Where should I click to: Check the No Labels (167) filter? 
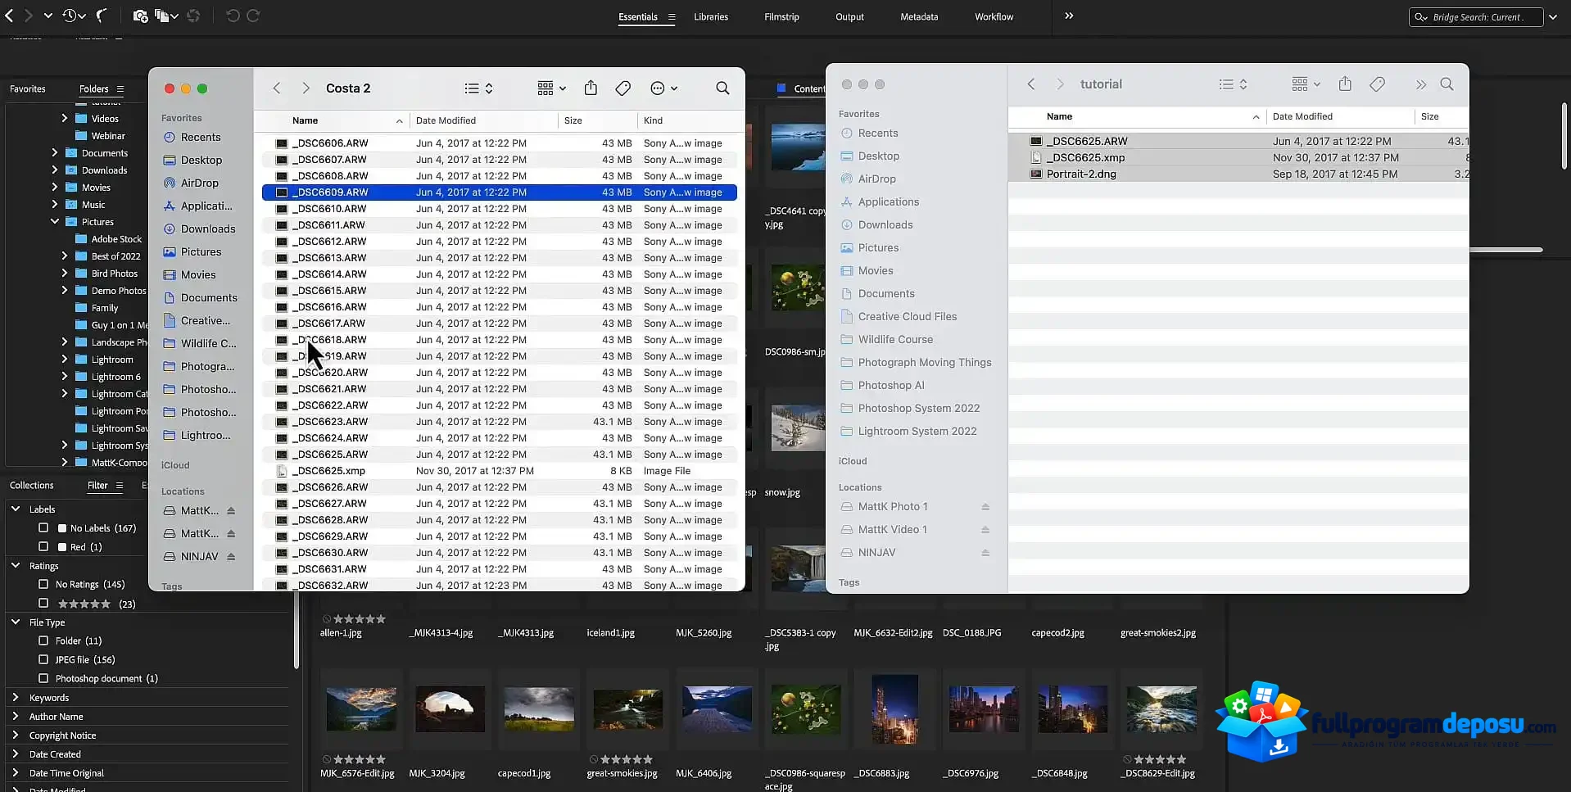click(43, 528)
